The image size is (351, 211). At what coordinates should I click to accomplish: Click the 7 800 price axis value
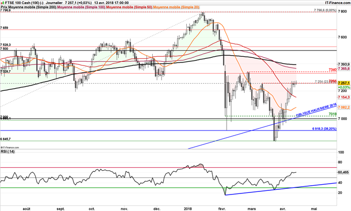coord(342,11)
